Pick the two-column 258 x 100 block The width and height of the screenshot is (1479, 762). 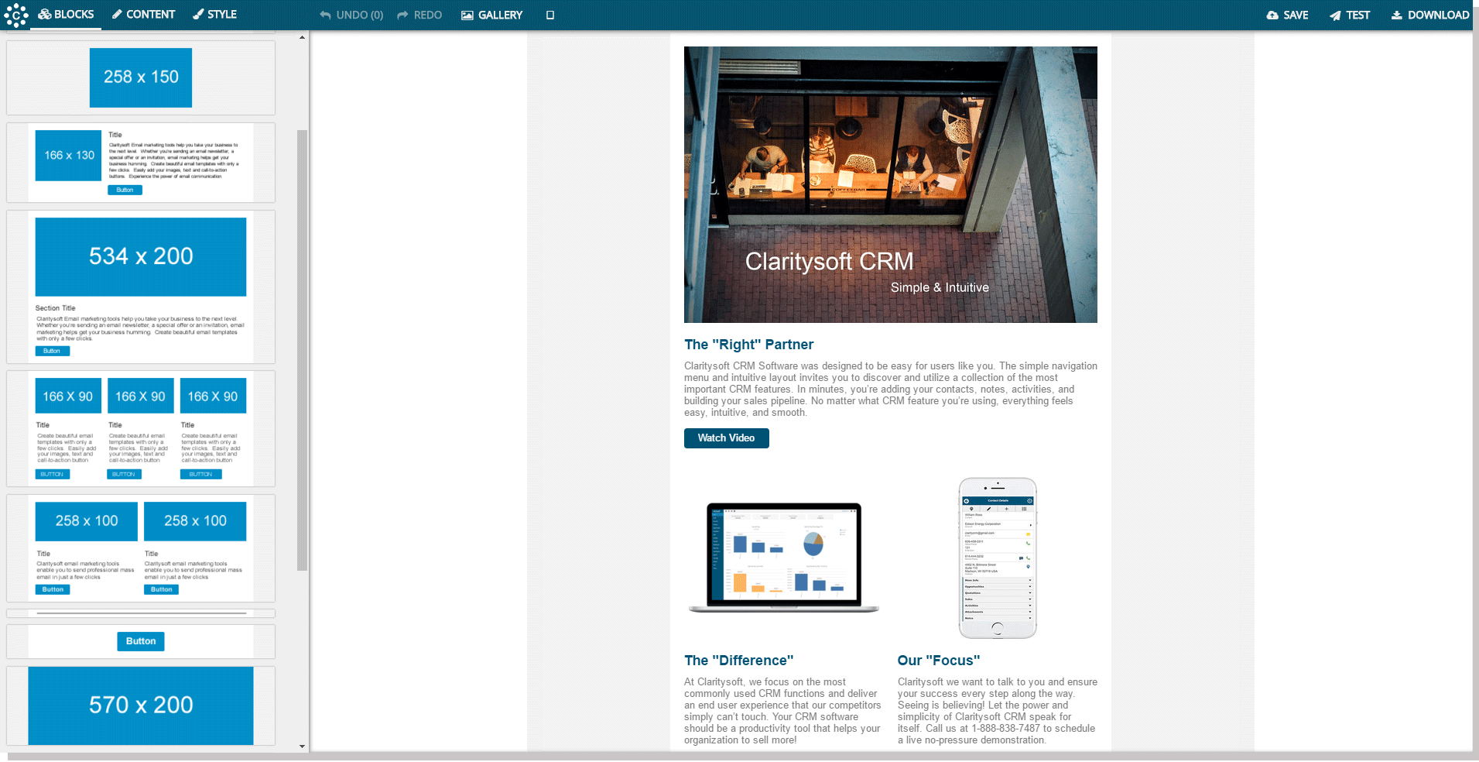[x=141, y=547]
